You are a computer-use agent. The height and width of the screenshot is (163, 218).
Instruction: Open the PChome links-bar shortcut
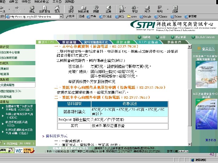pos(161,17)
